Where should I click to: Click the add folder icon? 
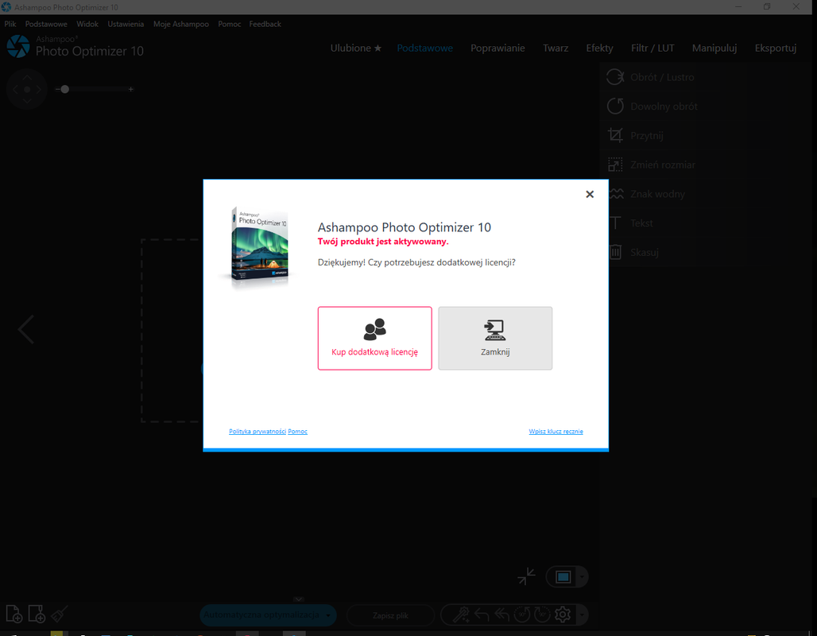click(x=37, y=614)
